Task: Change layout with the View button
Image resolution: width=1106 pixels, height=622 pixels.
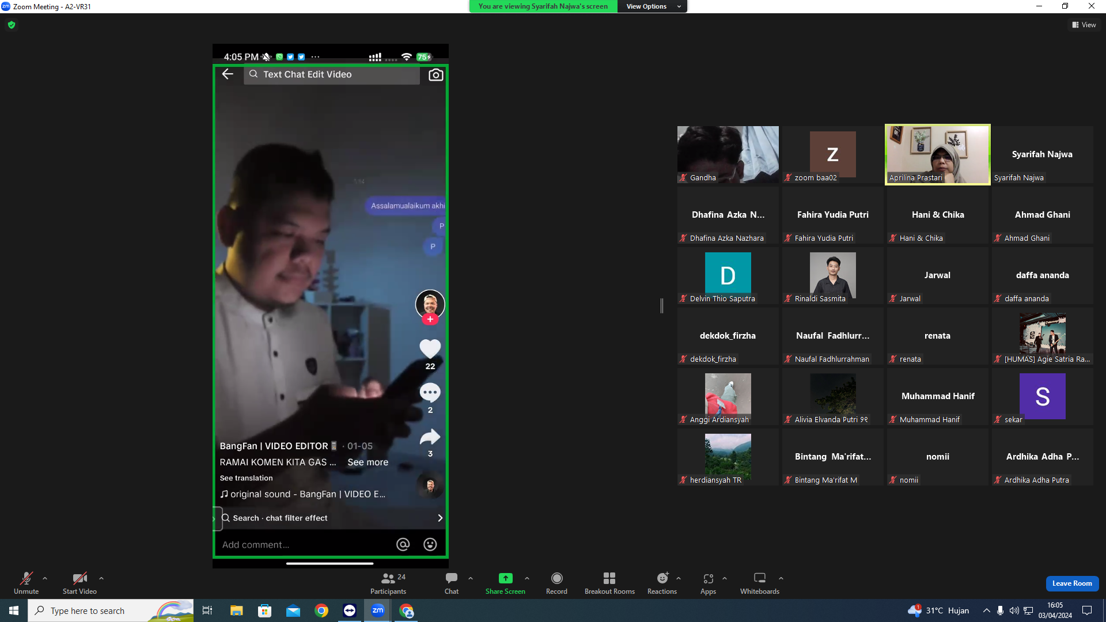Action: coord(1084,25)
